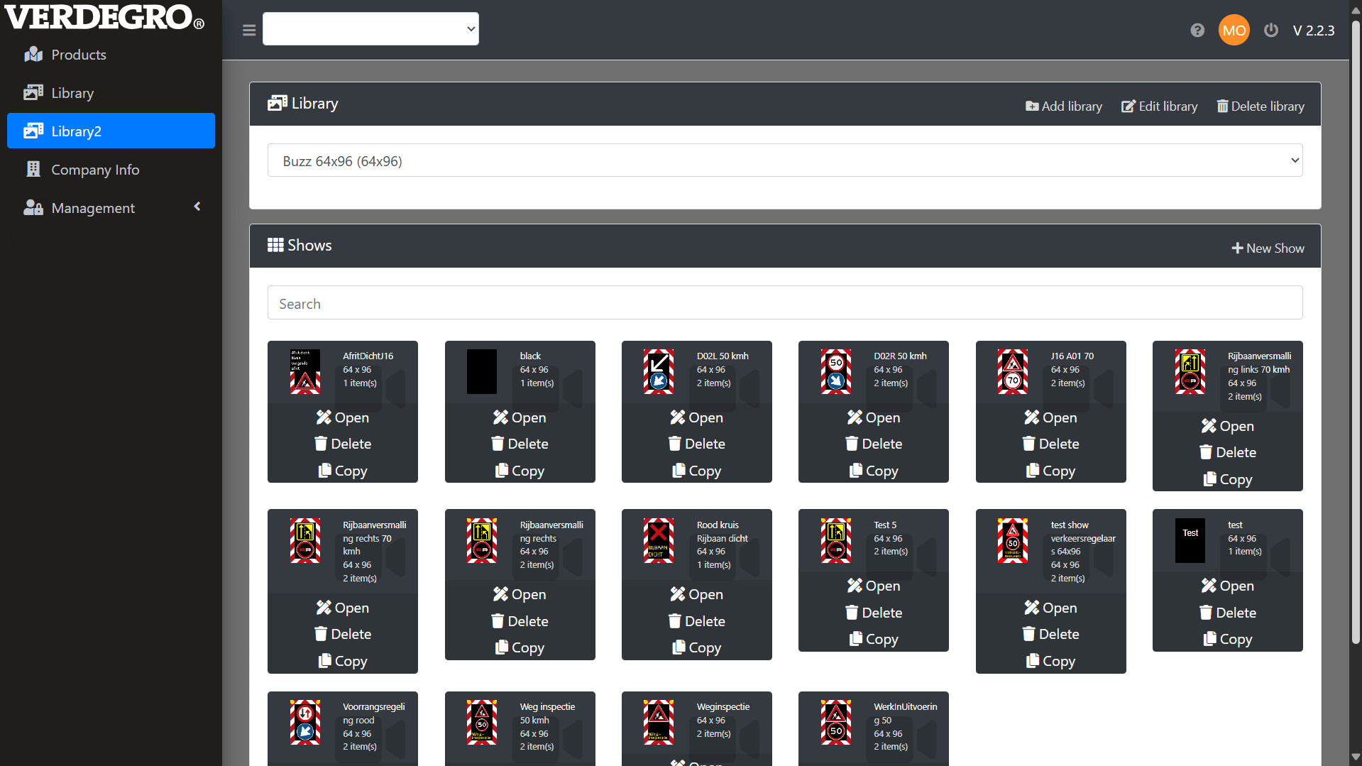Click open tools icon for D02L 50 kmh
Image resolution: width=1362 pixels, height=766 pixels.
[678, 417]
